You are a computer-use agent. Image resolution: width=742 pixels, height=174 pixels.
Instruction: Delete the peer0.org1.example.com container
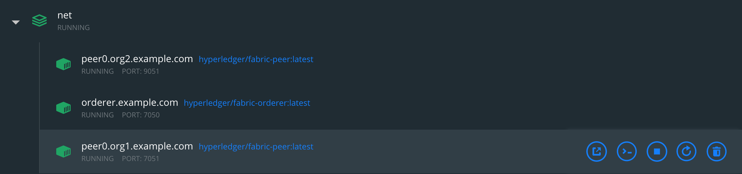point(717,151)
